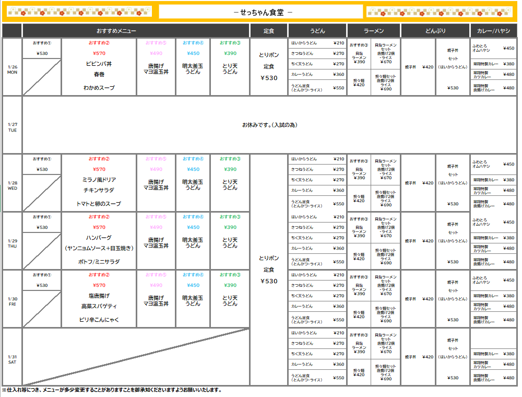Image resolution: width=522 pixels, height=397 pixels.
Task: Click the せっちゃん食堂 title banner
Action: tap(261, 11)
